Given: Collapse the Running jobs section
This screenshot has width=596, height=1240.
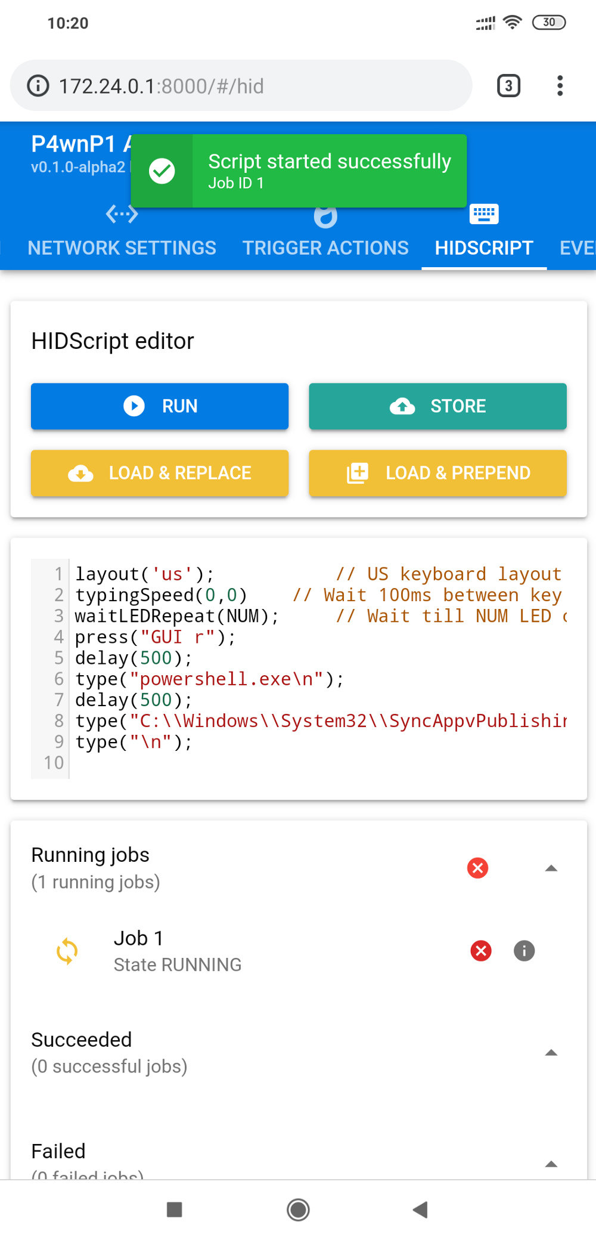Looking at the screenshot, I should [551, 868].
